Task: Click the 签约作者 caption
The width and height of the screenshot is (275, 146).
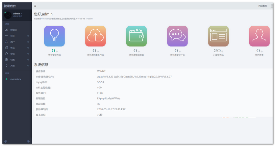Action: click(259, 55)
